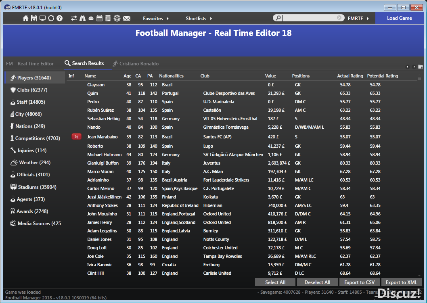Click the Home icon in the toolbar
Viewport: 427px width, 303px height.
tap(25, 19)
